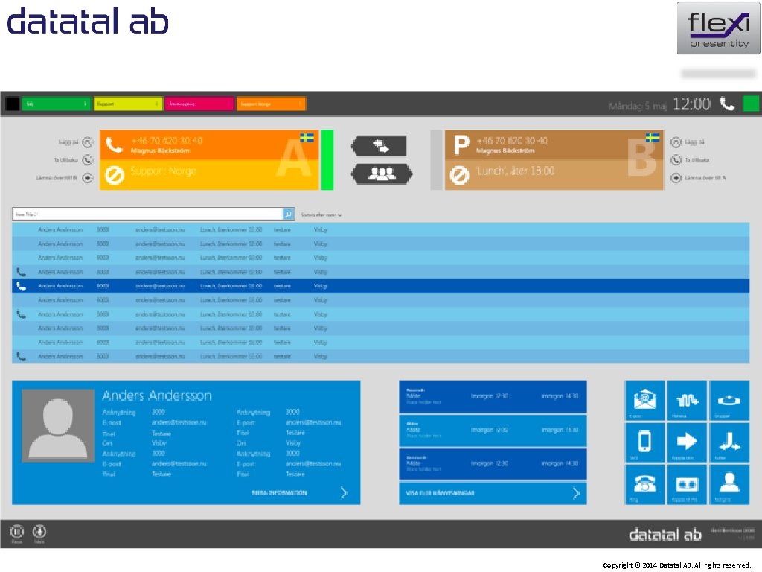
Task: Start a conference with the group button
Action: tap(382, 174)
